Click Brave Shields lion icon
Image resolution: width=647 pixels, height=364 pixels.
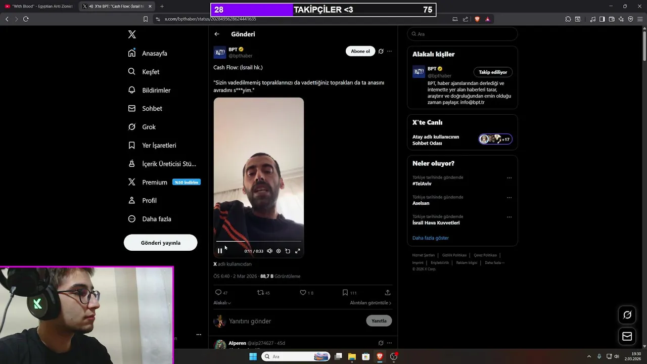tap(477, 19)
